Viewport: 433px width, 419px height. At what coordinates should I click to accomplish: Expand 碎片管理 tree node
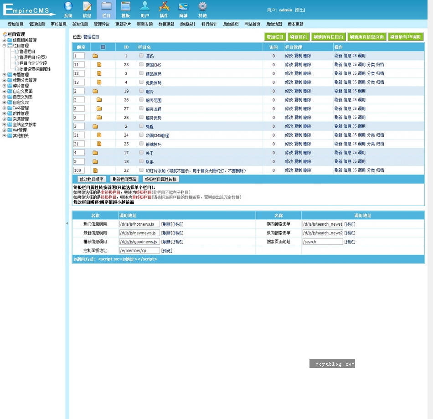pyautogui.click(x=4, y=86)
